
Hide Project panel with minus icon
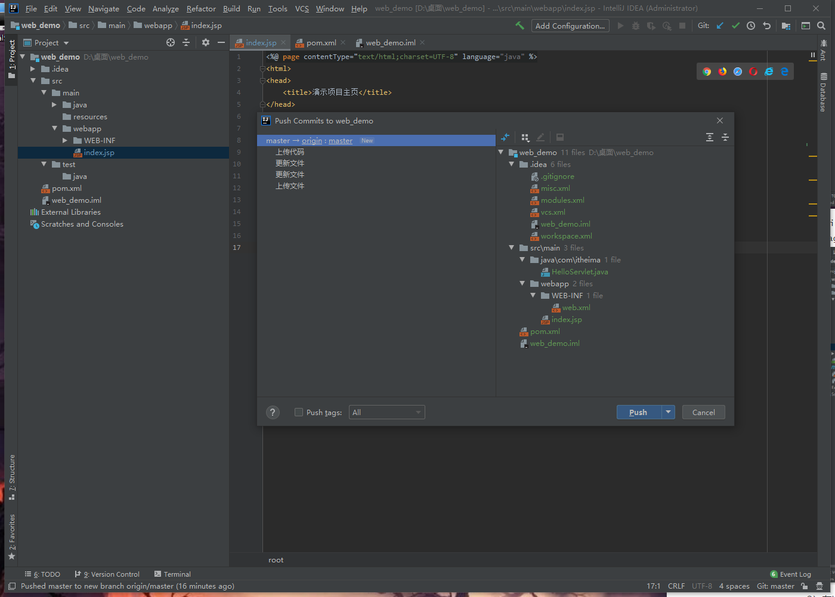pyautogui.click(x=221, y=42)
